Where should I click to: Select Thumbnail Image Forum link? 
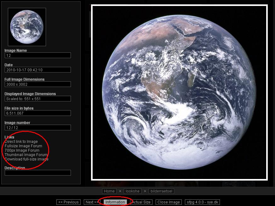pos(26,154)
